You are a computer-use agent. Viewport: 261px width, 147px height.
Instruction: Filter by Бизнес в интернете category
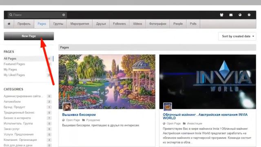pos(17,118)
